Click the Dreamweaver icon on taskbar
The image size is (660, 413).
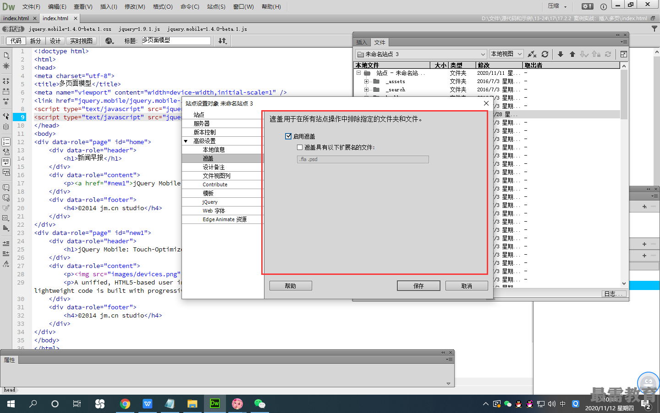pyautogui.click(x=214, y=404)
